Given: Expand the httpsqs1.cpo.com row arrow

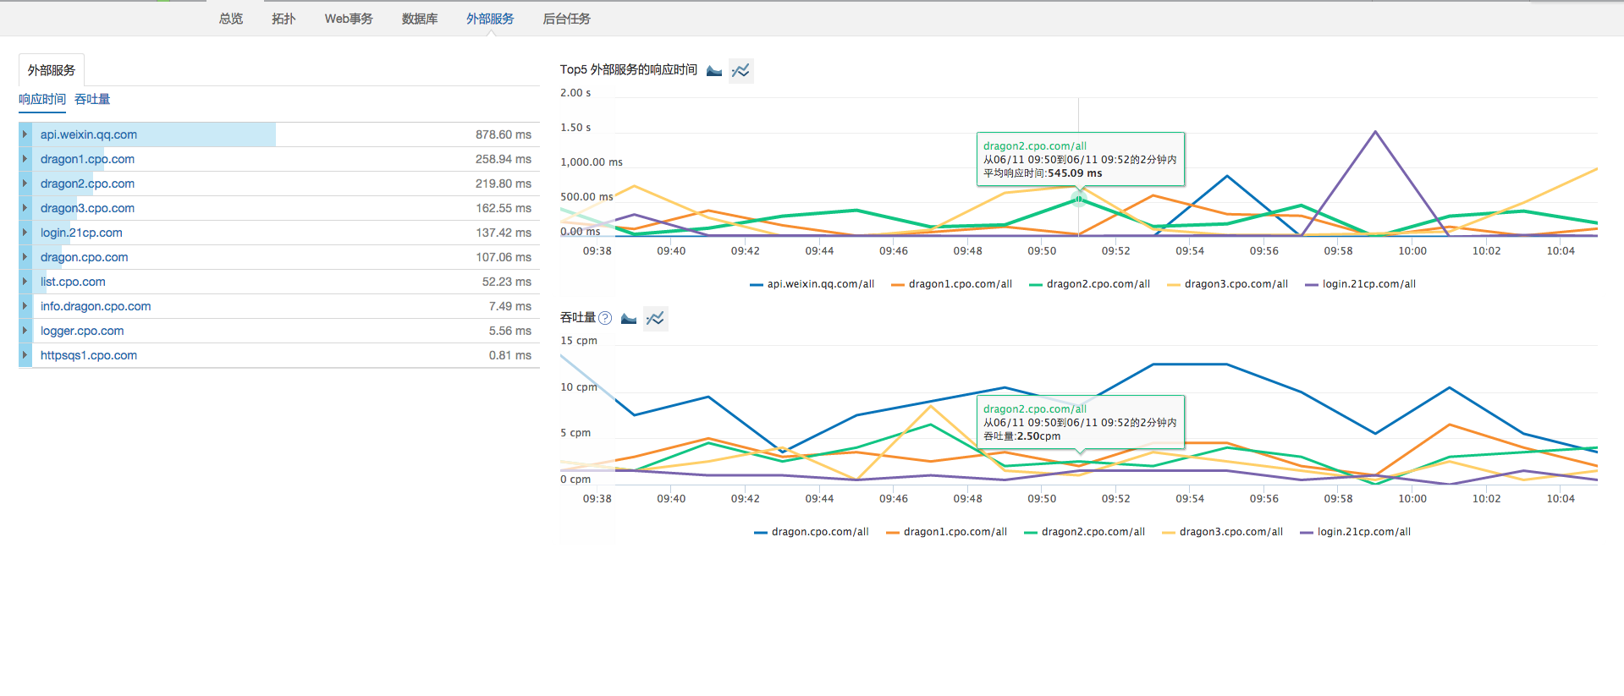Looking at the screenshot, I should pos(25,355).
